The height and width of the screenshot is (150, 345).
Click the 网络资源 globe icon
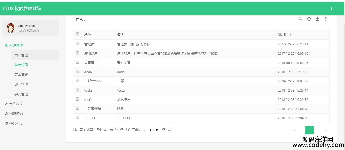(6, 114)
